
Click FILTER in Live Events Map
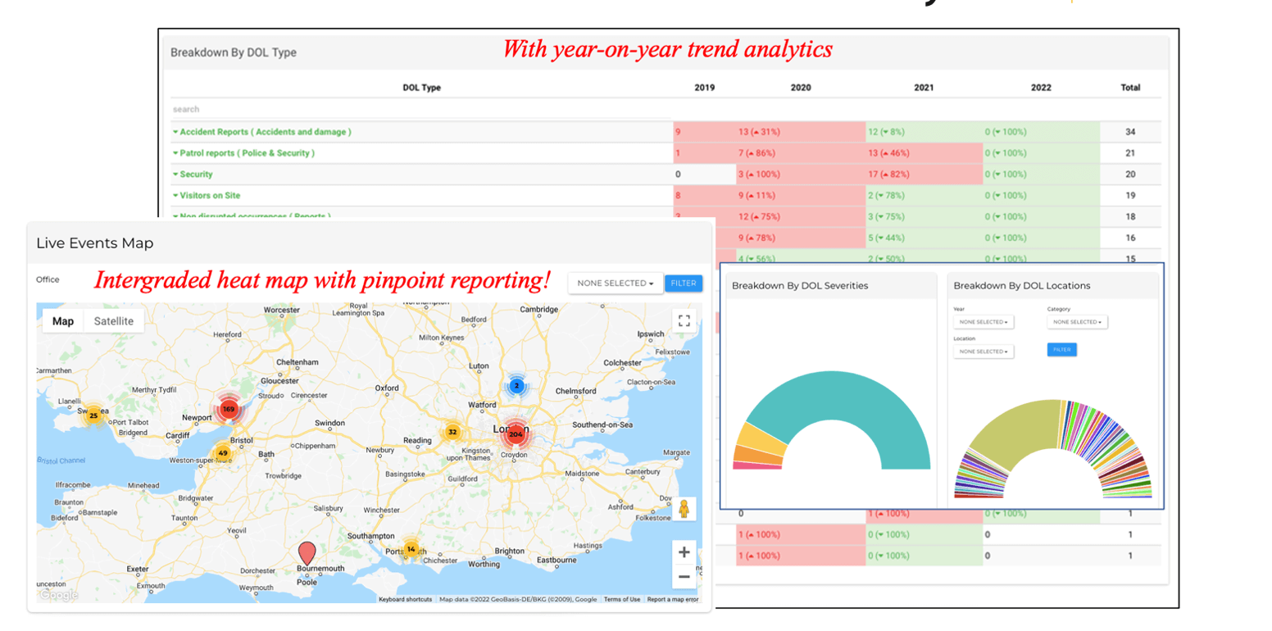684,283
